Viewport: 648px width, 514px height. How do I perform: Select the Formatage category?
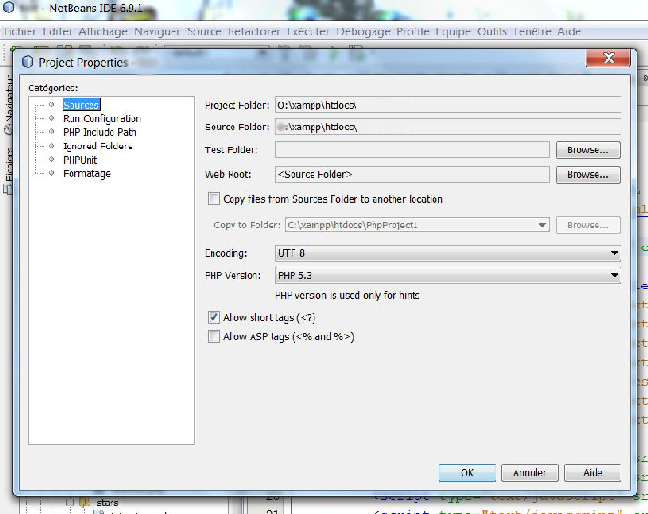click(x=87, y=174)
